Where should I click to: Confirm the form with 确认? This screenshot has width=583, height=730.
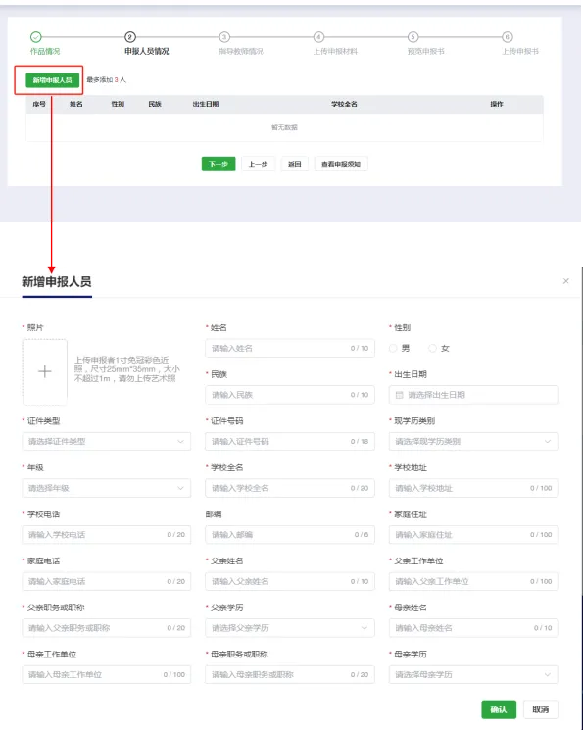click(499, 709)
